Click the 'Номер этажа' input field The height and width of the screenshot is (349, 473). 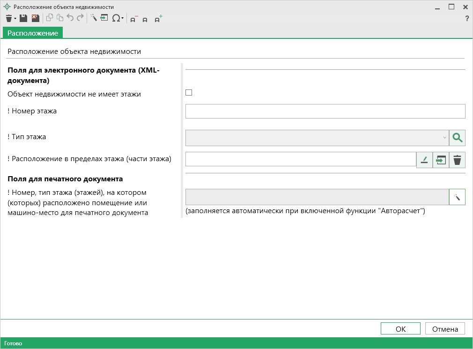point(325,111)
